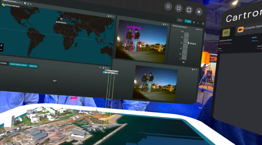Click the green SPOTENTERPRISE logo icon
262x145 pixels.
tap(4, 5)
